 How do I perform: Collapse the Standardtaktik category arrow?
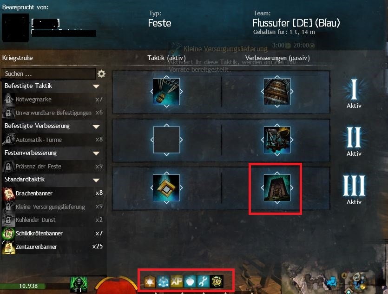96,180
